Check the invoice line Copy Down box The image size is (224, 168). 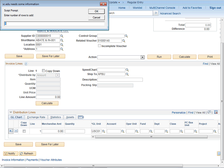coord(43,71)
